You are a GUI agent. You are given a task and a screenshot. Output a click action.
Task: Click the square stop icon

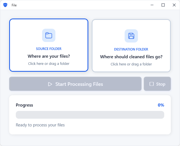pyautogui.click(x=151, y=84)
